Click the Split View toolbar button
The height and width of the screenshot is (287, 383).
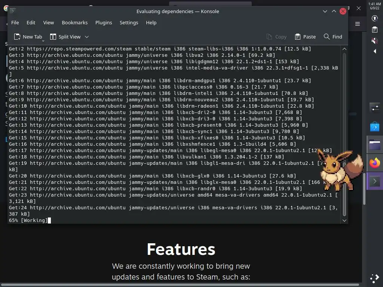click(65, 37)
